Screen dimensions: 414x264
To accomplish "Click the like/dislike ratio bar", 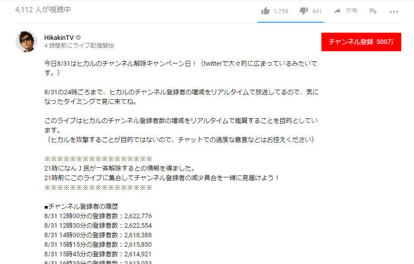I will pos(291,22).
